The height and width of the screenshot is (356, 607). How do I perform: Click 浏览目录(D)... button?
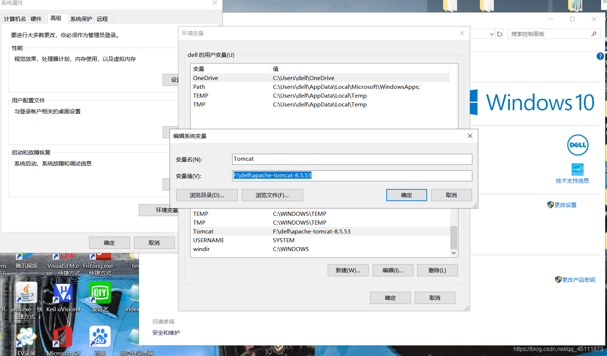click(x=207, y=195)
